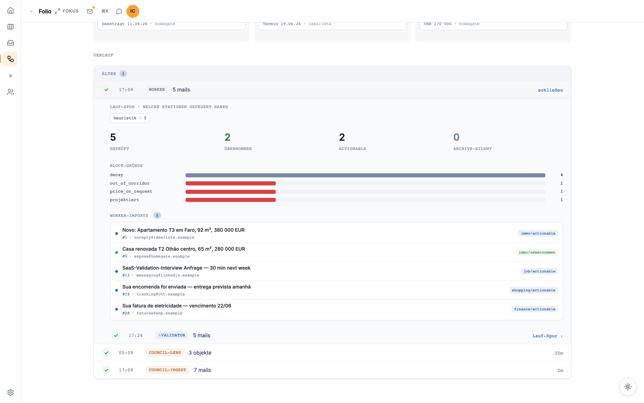The image size is (644, 403).
Task: Click the WORKER-IMPORTS count badge 5
Action: [x=157, y=216]
